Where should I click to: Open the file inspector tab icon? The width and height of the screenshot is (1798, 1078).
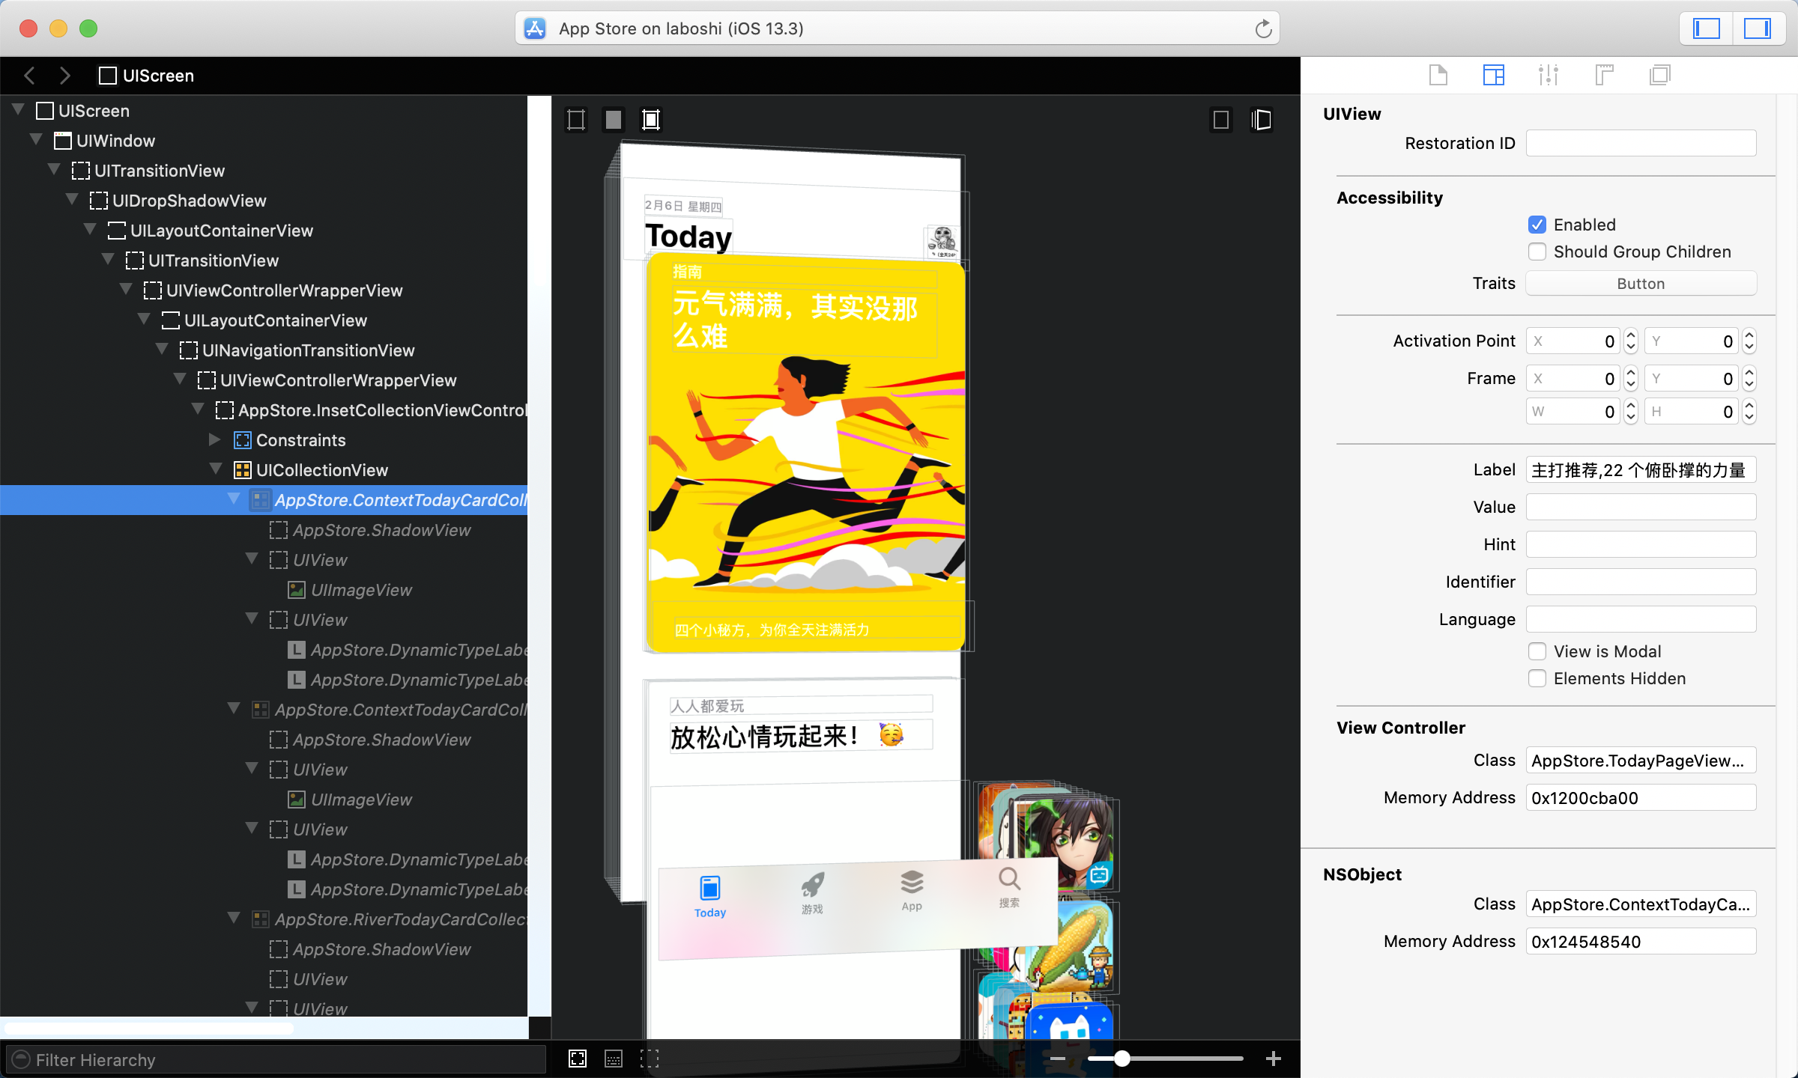coord(1438,75)
